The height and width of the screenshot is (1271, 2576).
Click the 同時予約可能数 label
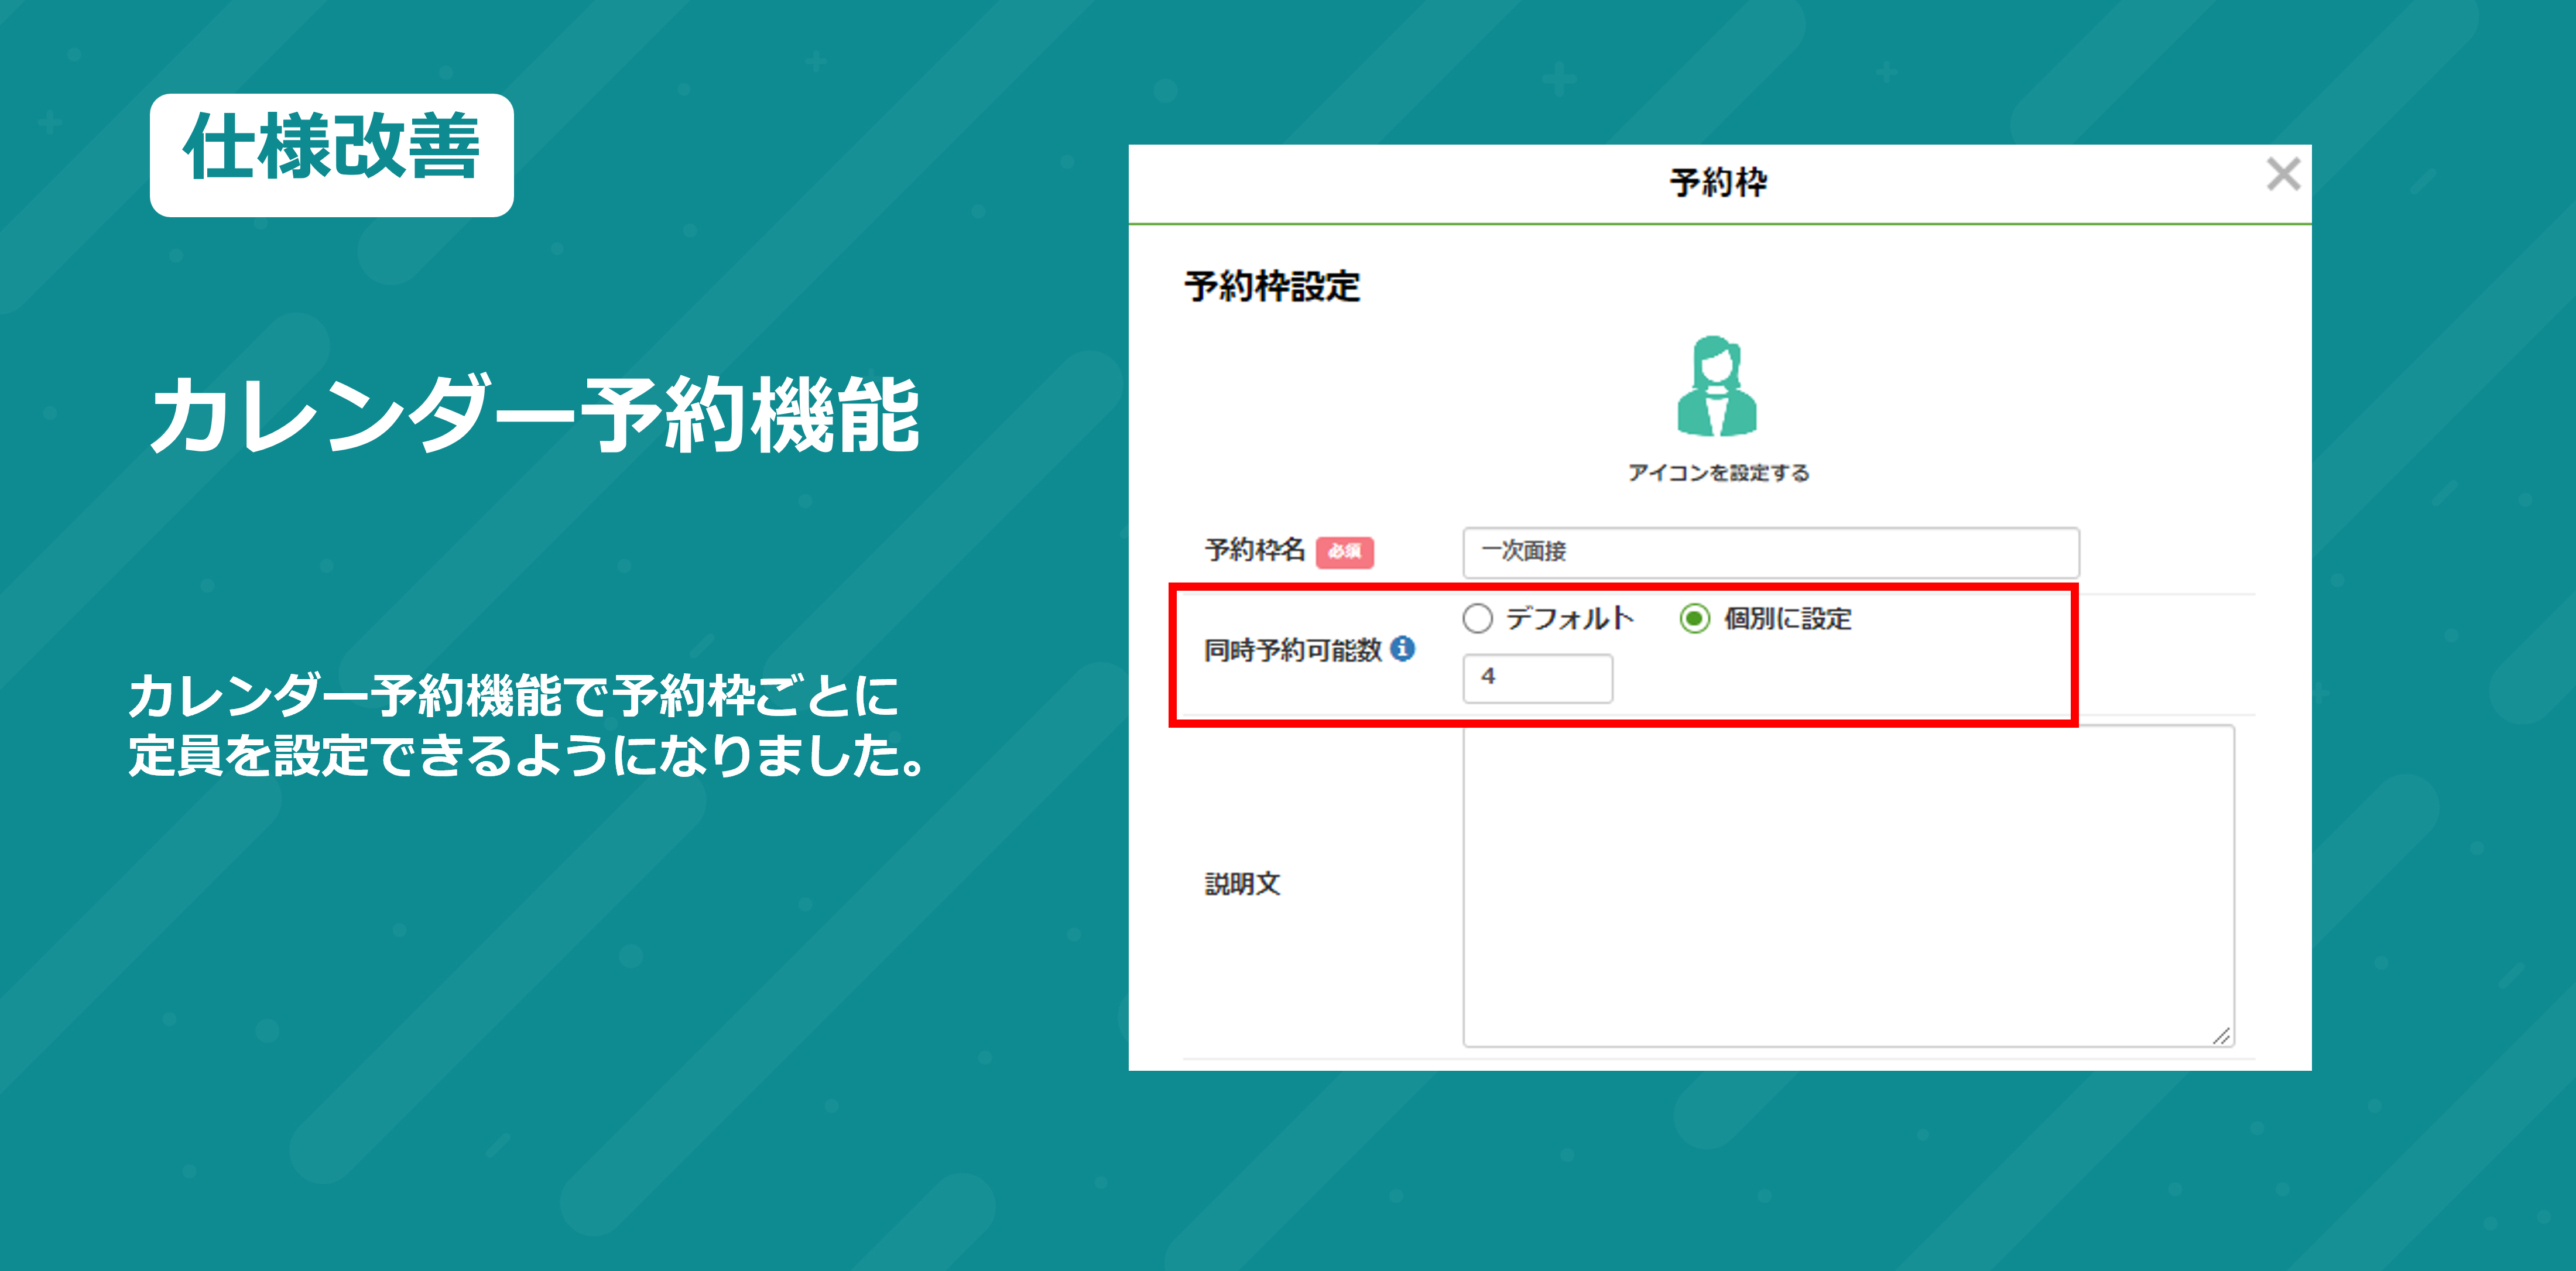point(1292,650)
